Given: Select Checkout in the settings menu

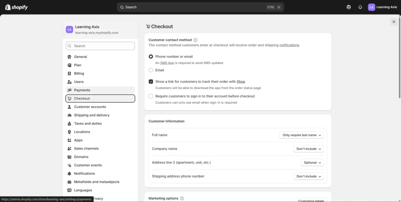Looking at the screenshot, I should 100,98.
